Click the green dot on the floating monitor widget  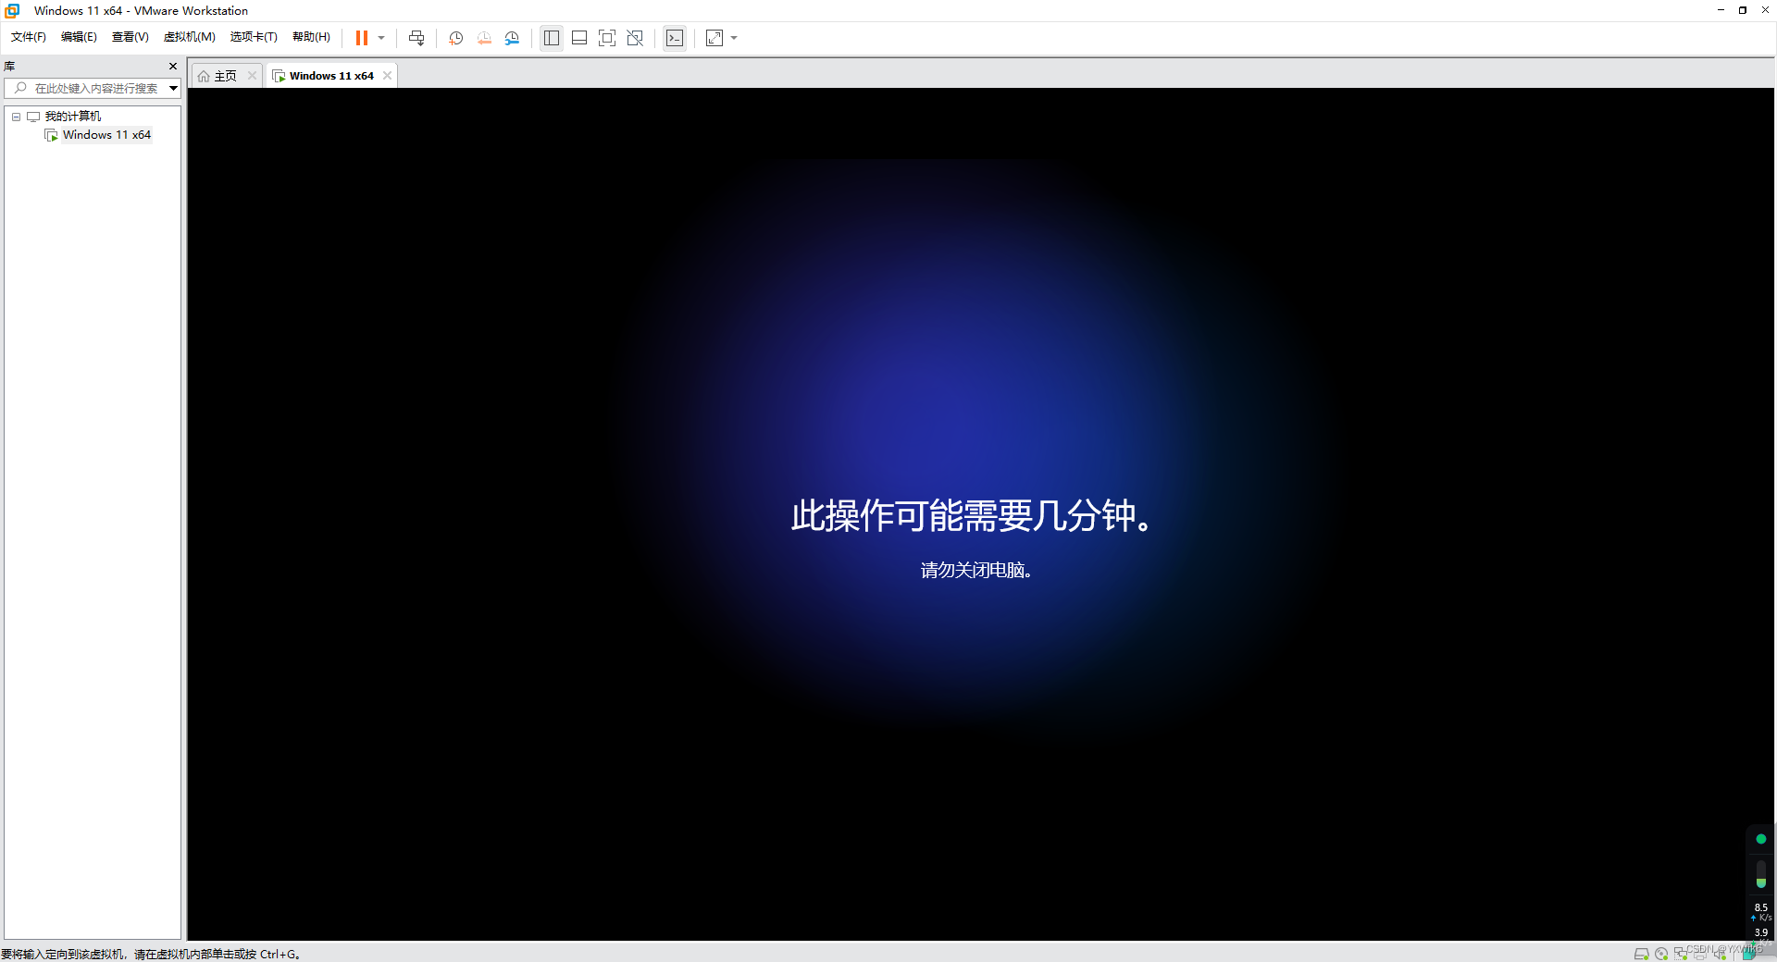pos(1761,839)
